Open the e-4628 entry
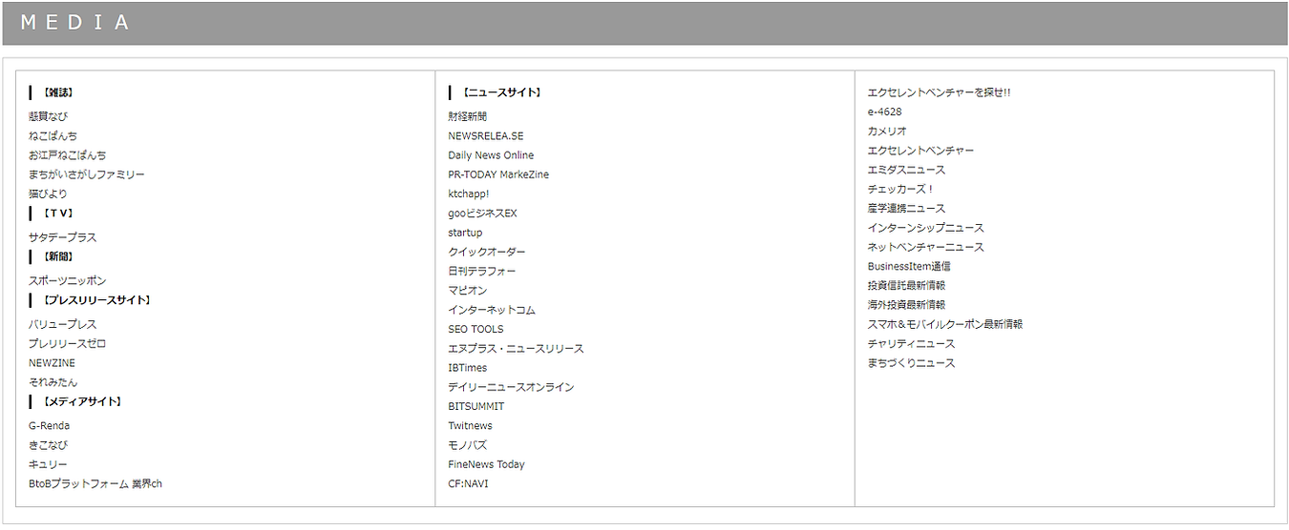1289x530 pixels. [x=884, y=112]
